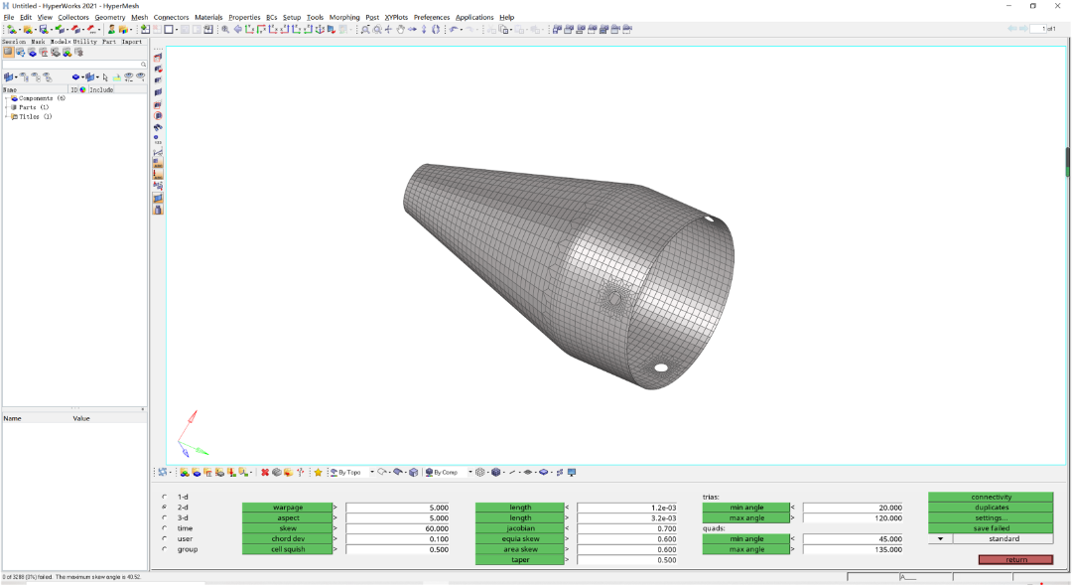Select the 1-d radio button
This screenshot has height=585, width=1072.
tap(164, 497)
